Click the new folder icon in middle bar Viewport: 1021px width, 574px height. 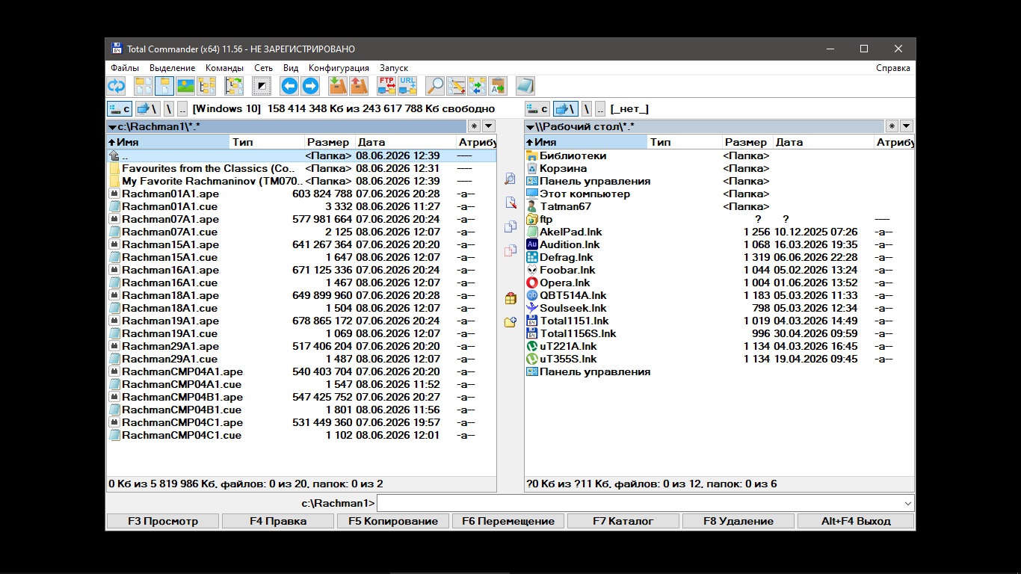tap(510, 322)
